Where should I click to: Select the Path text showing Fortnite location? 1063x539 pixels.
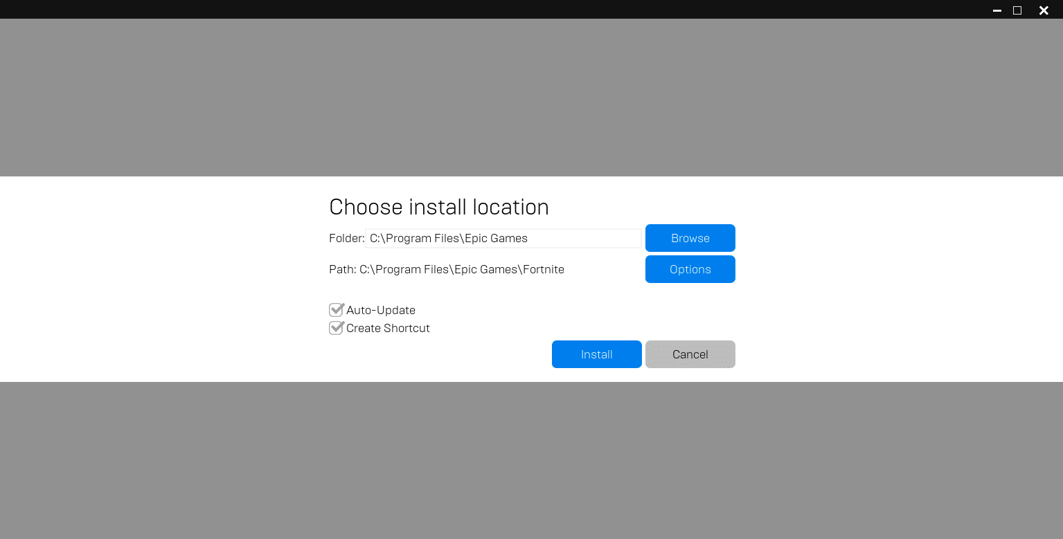[x=447, y=269]
